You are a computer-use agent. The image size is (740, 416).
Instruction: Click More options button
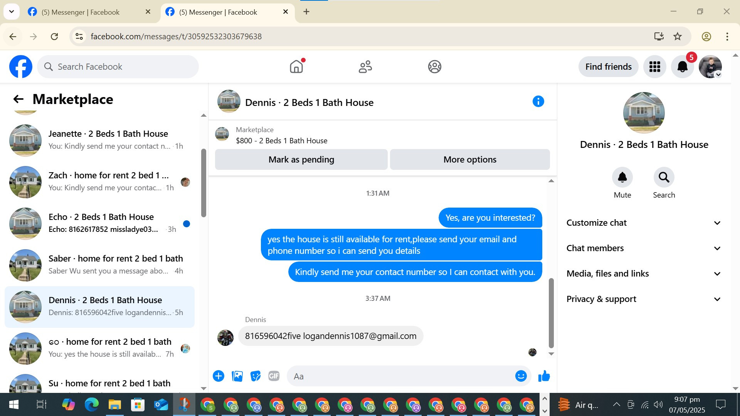469,159
